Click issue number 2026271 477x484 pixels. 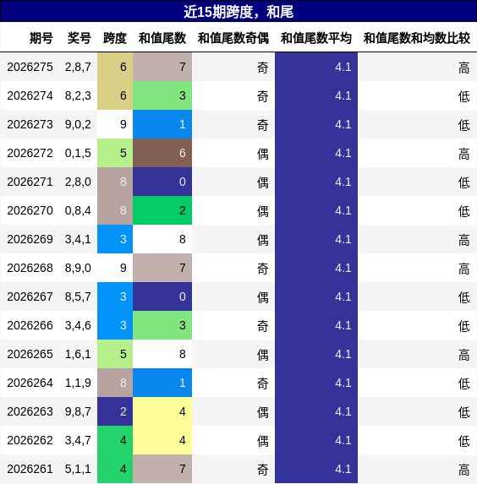point(30,182)
